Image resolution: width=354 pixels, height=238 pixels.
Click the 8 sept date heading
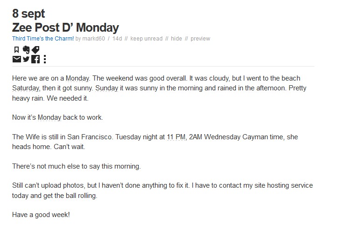point(28,14)
